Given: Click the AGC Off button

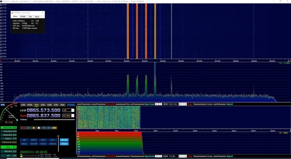Looking at the screenshot, I should click(34, 144).
